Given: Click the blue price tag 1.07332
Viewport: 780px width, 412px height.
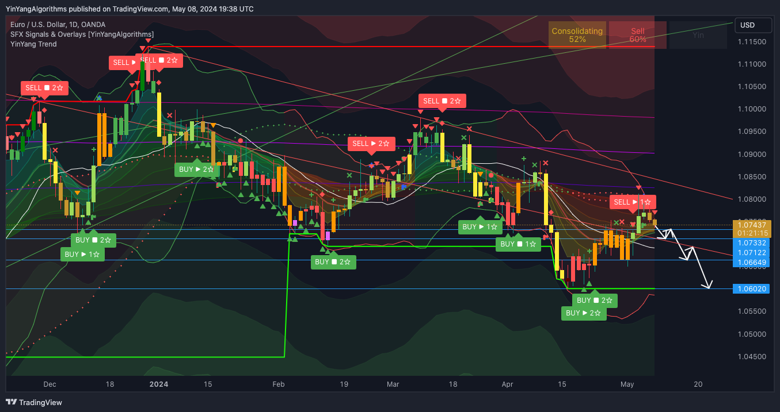Looking at the screenshot, I should click(x=752, y=244).
